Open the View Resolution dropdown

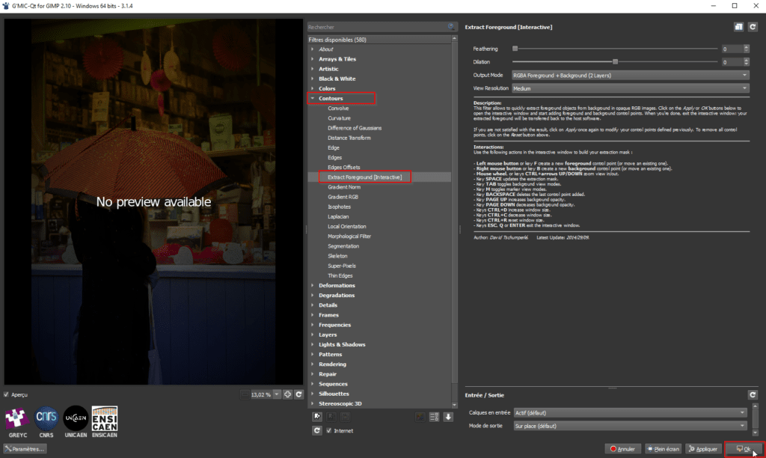pos(630,88)
